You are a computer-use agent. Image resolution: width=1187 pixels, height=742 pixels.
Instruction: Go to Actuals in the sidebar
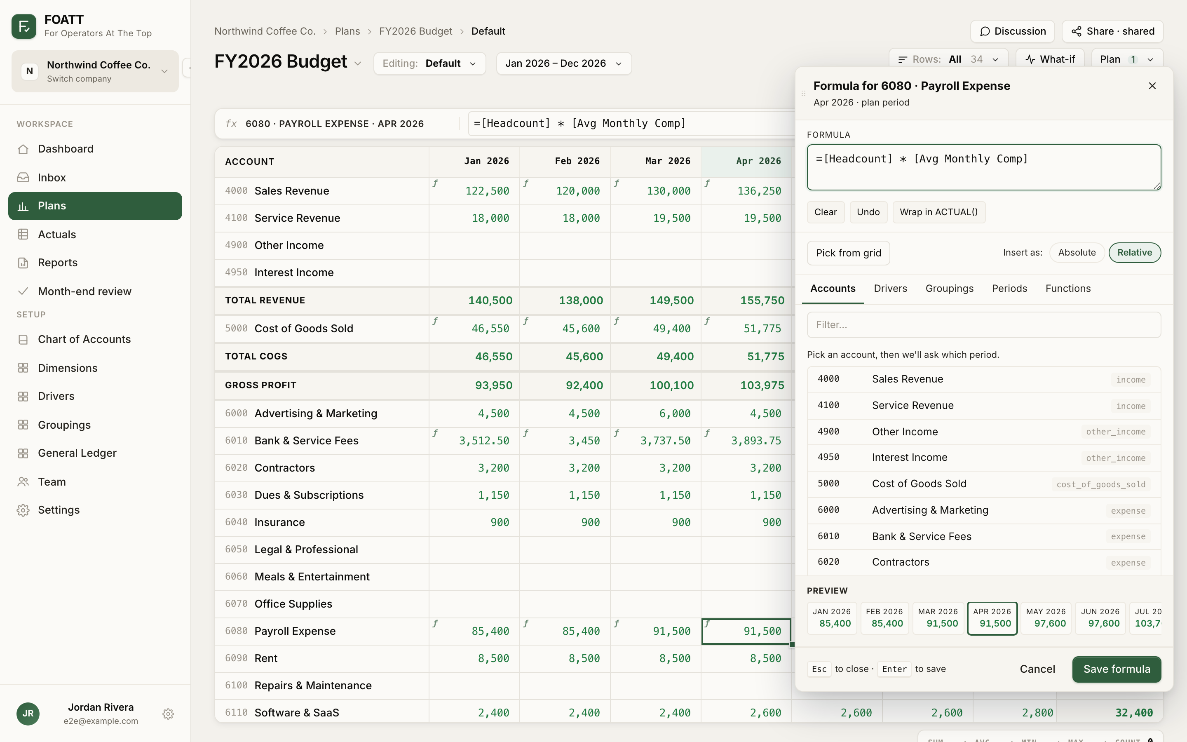click(95, 235)
